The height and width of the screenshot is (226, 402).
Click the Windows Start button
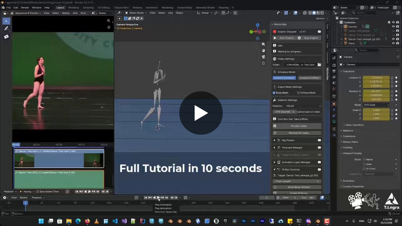41,221
